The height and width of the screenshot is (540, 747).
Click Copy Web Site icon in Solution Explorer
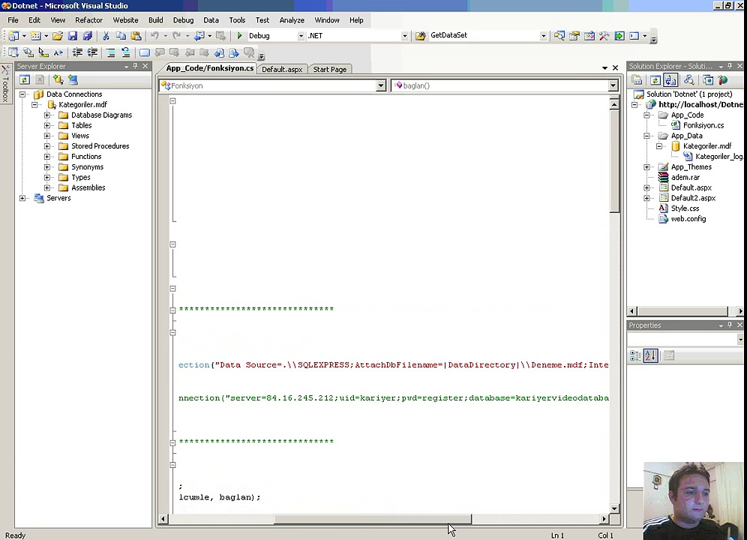click(709, 80)
